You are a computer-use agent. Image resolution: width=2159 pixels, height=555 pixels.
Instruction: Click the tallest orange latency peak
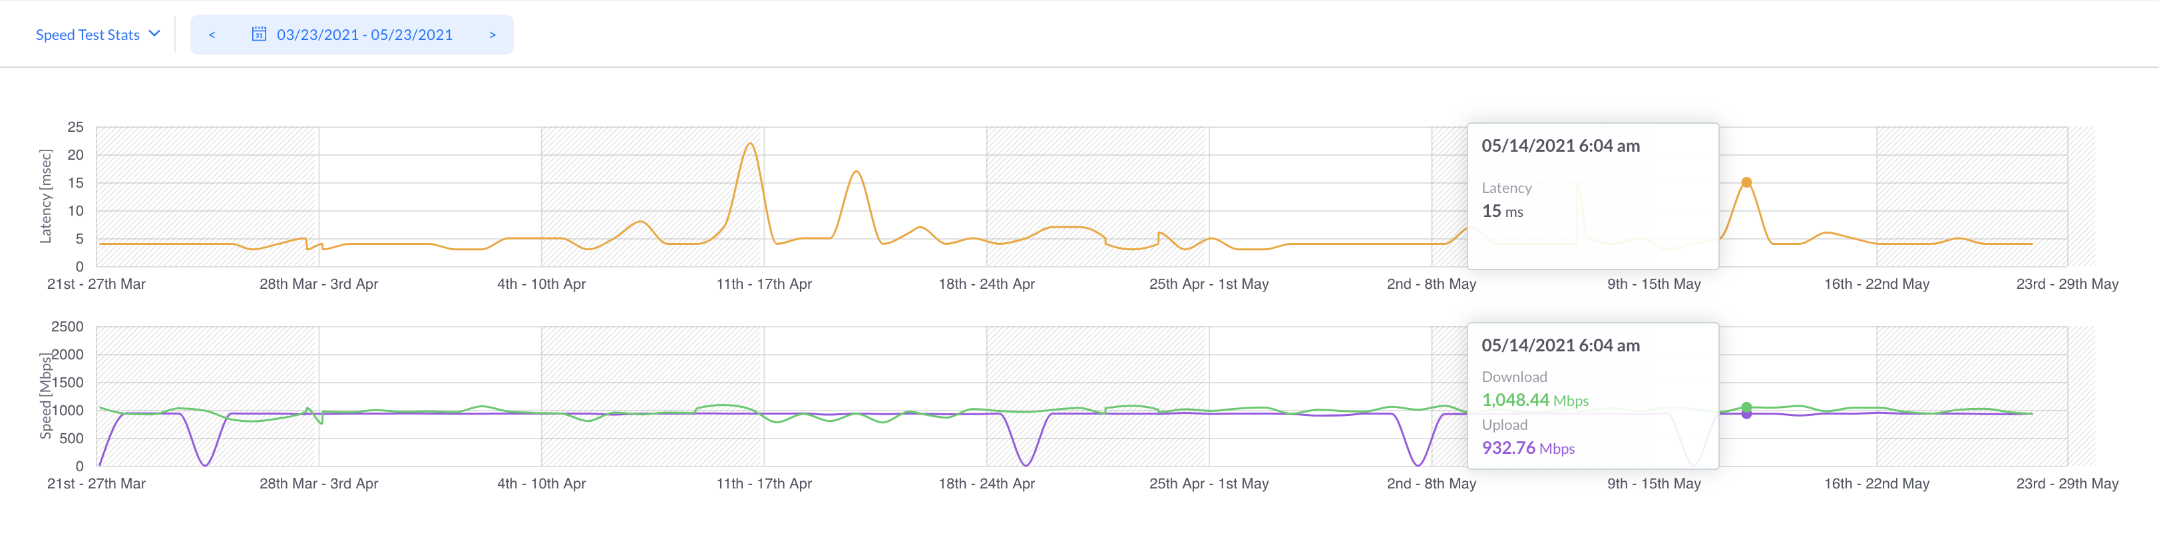750,144
